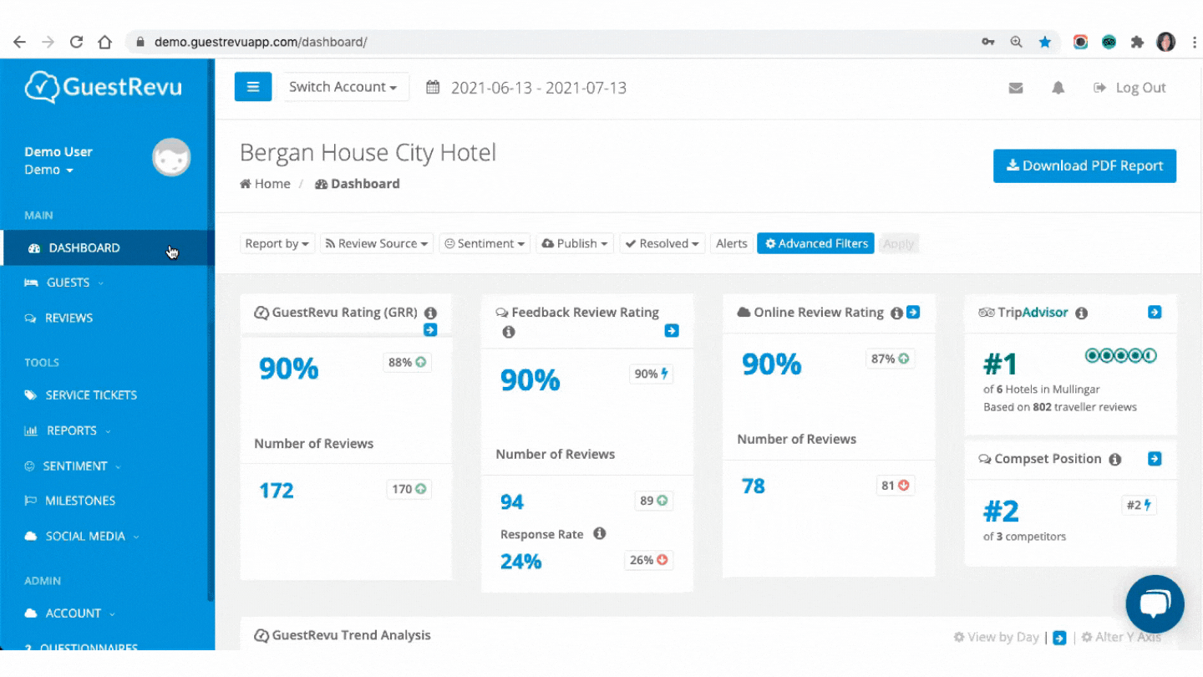Reload the browser page
The width and height of the screenshot is (1203, 677).
tap(76, 42)
